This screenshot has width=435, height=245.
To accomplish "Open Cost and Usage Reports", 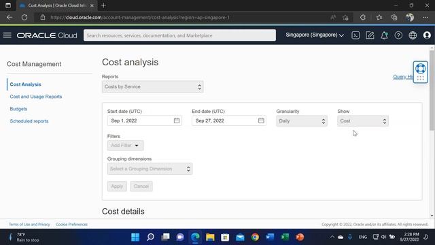I will pos(36,97).
